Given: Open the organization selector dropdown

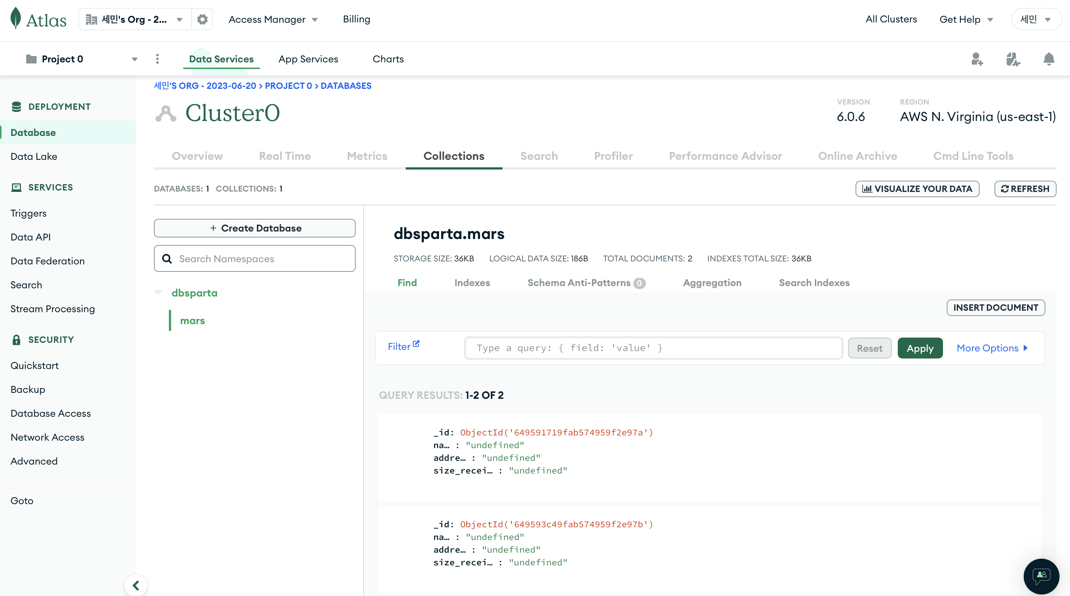Looking at the screenshot, I should click(134, 19).
